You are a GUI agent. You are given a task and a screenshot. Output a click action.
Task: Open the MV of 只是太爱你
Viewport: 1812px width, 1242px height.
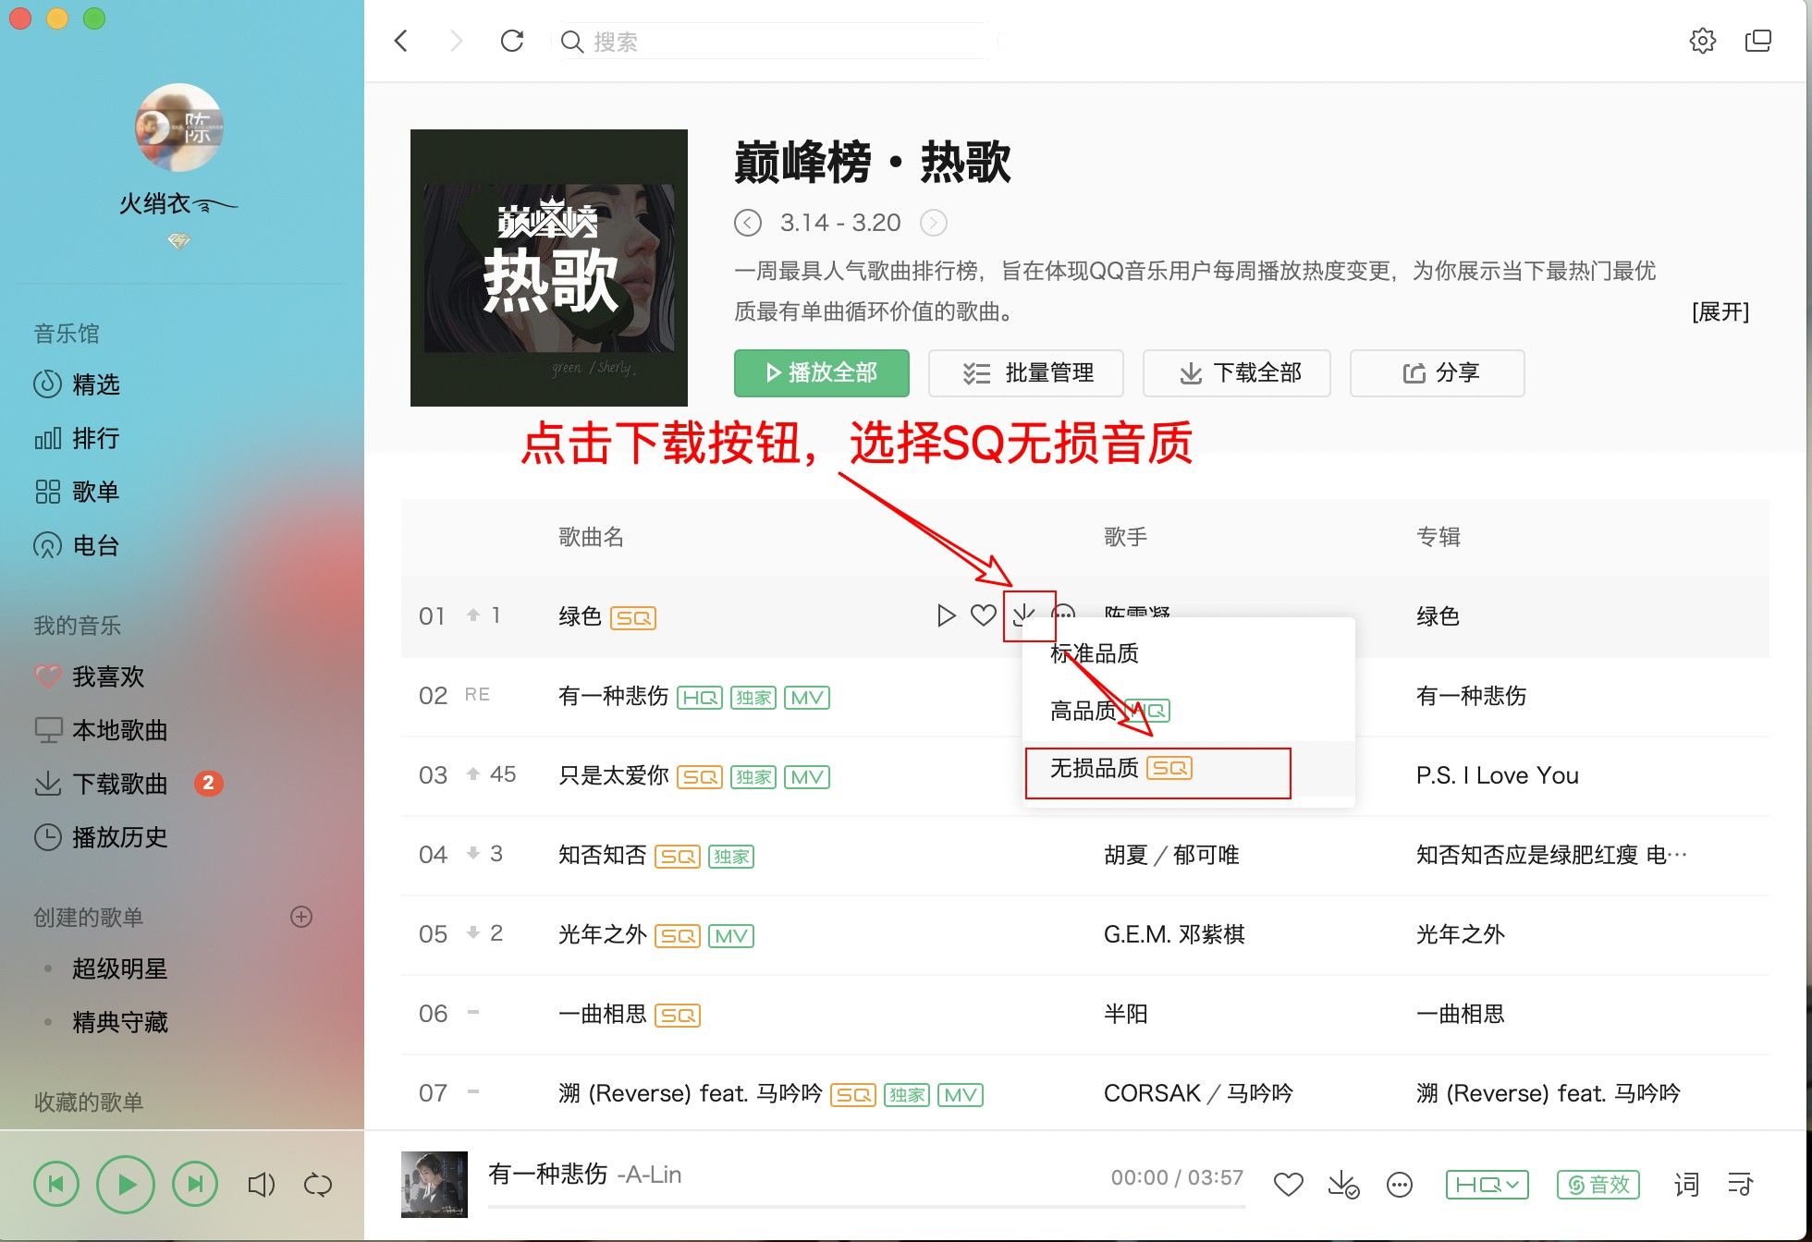click(x=807, y=777)
